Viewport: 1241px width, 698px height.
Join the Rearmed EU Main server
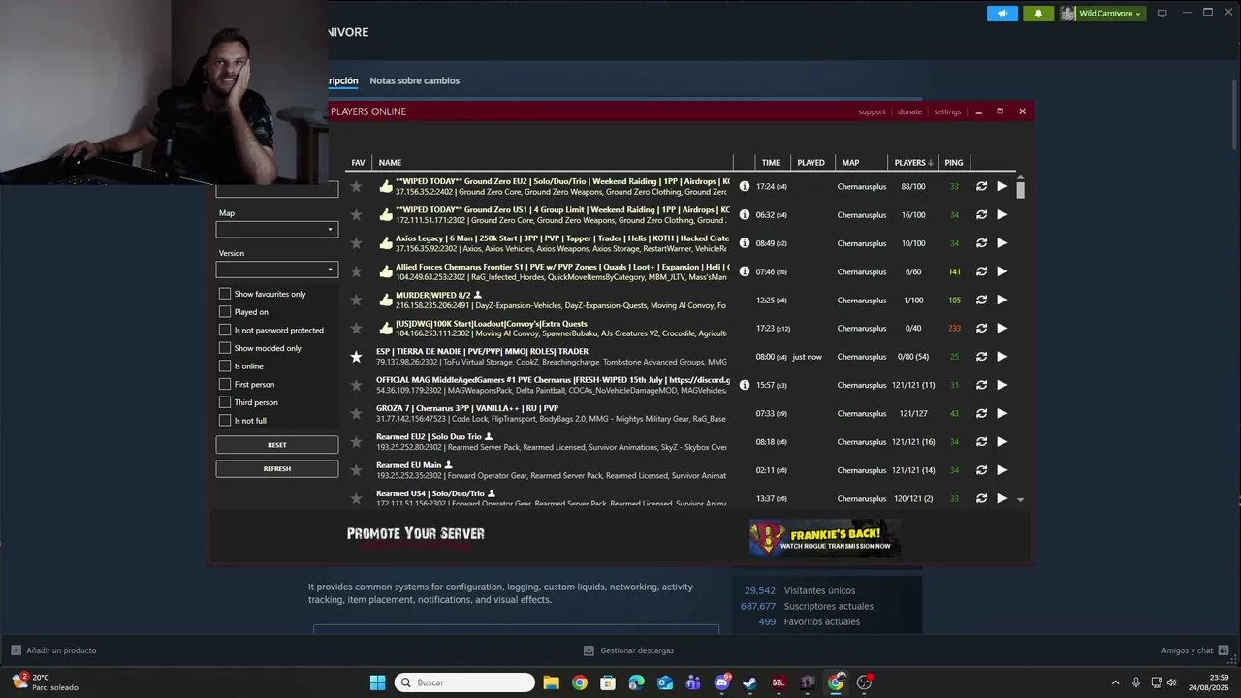1002,470
